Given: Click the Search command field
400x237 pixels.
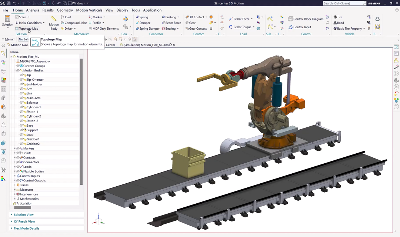Looking at the screenshot, I should click(343, 3).
